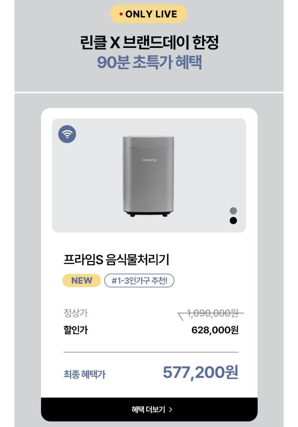Click the strikethrough 1,090,000원 price
Image resolution: width=298 pixels, height=427 pixels.
click(213, 313)
